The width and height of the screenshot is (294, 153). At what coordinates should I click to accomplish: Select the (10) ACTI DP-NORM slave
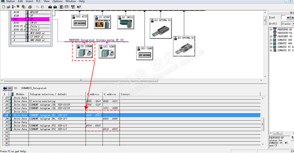point(80,21)
